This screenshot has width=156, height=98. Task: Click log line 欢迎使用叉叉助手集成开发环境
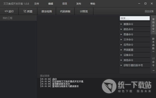[68, 81]
